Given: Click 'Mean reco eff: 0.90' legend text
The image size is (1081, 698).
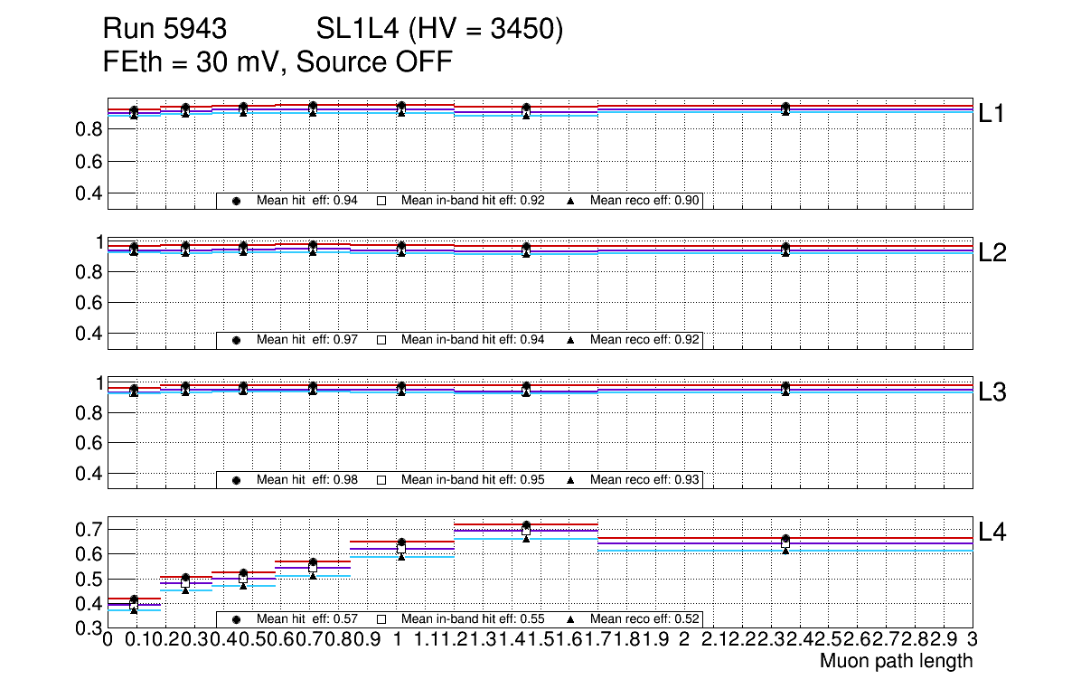Looking at the screenshot, I should click(x=645, y=201).
